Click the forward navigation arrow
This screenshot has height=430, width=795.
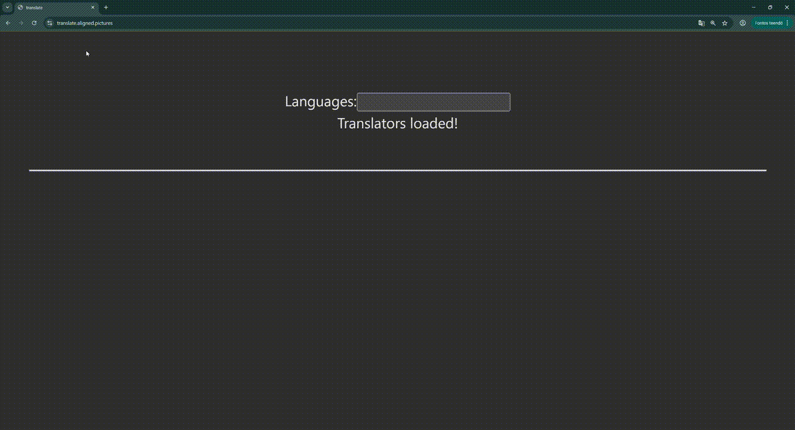point(21,23)
